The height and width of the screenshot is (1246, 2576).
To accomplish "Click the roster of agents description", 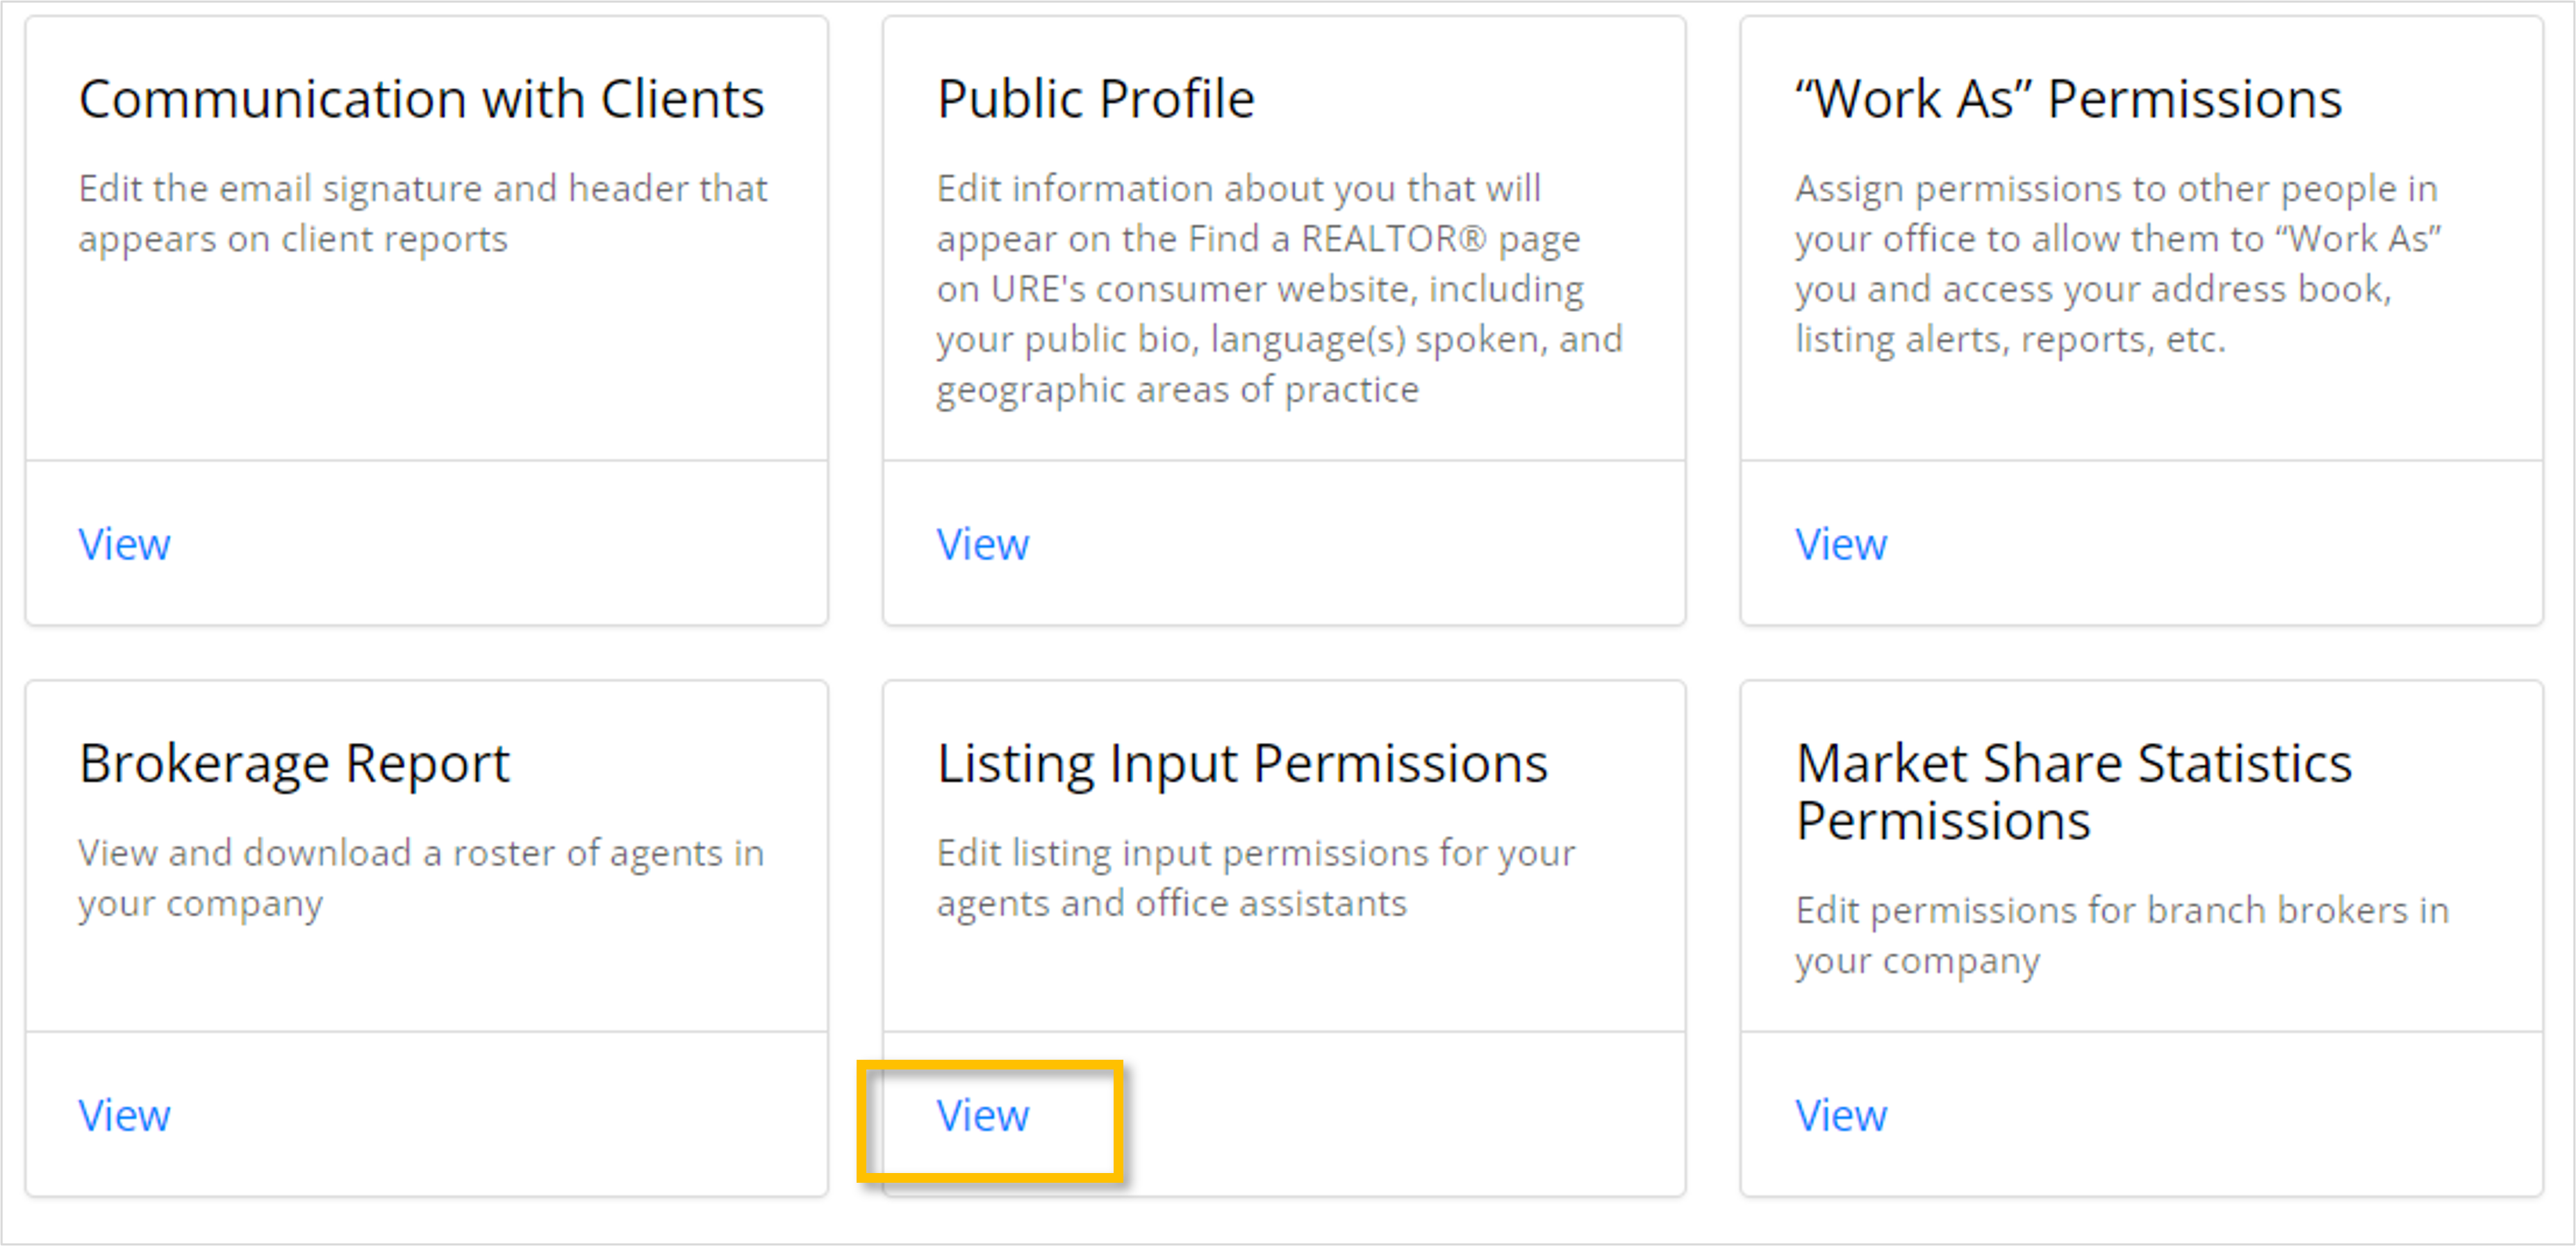I will pyautogui.click(x=421, y=878).
